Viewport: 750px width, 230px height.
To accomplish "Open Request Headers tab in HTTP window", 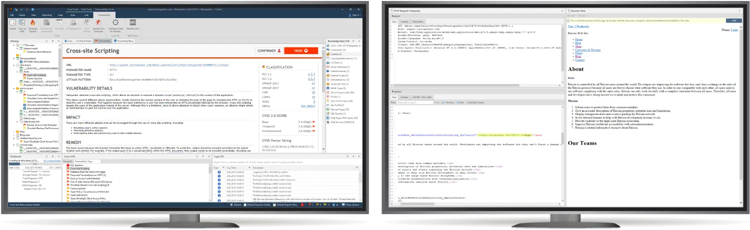I will [405, 22].
